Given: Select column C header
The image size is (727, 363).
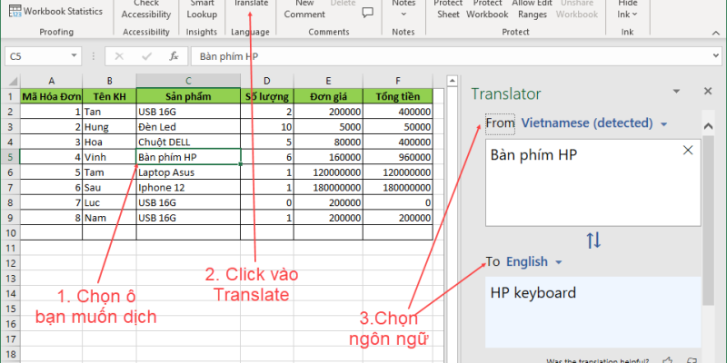Looking at the screenshot, I should pos(188,80).
